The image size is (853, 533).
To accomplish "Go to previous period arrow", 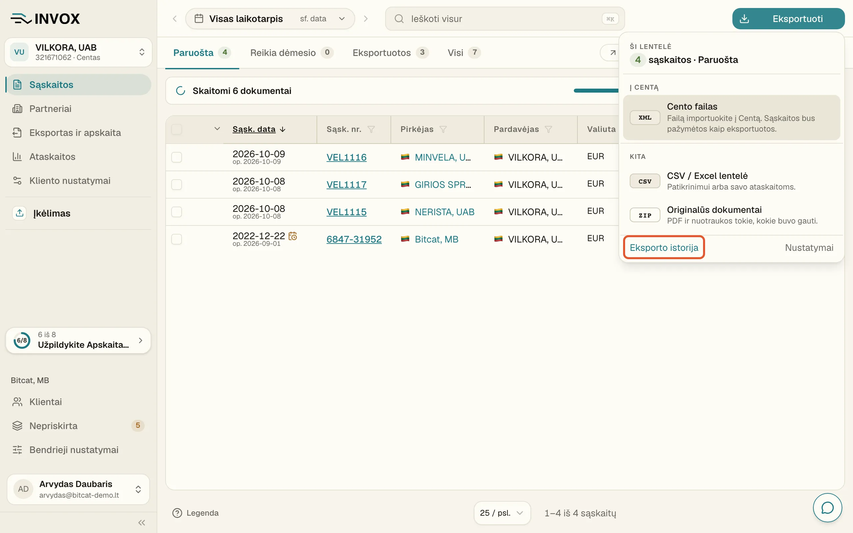I will tap(175, 19).
